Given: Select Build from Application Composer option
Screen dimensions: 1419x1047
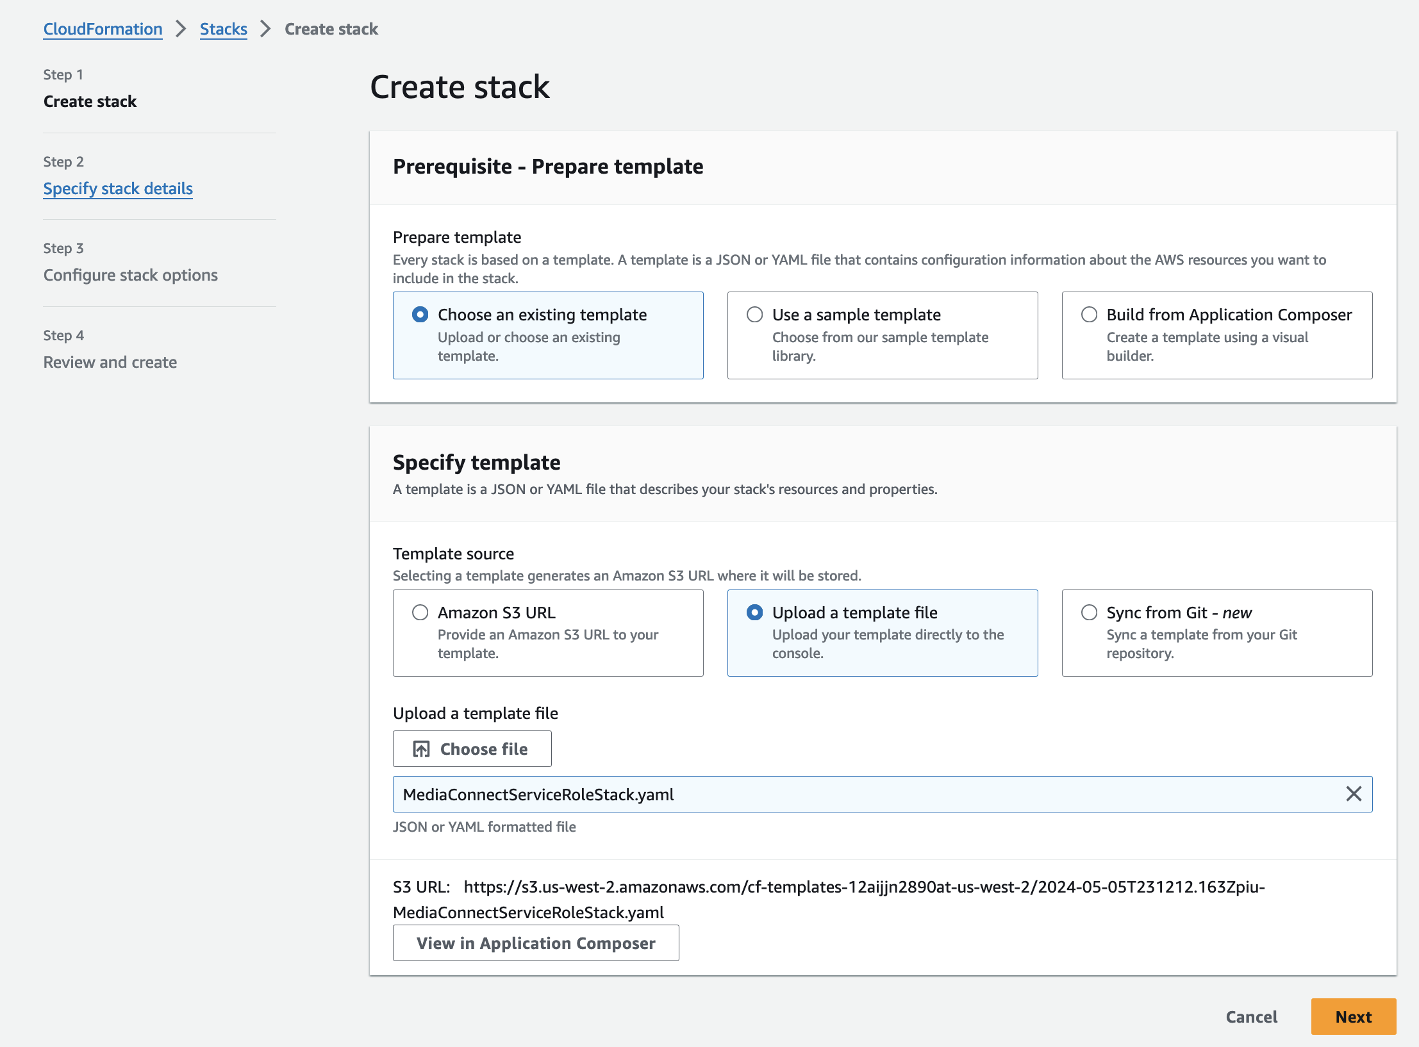Looking at the screenshot, I should [x=1089, y=315].
